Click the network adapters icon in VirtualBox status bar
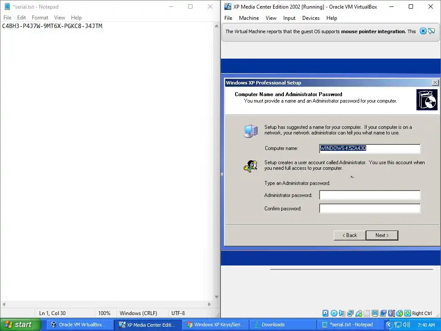The width and height of the screenshot is (441, 331). [351, 313]
